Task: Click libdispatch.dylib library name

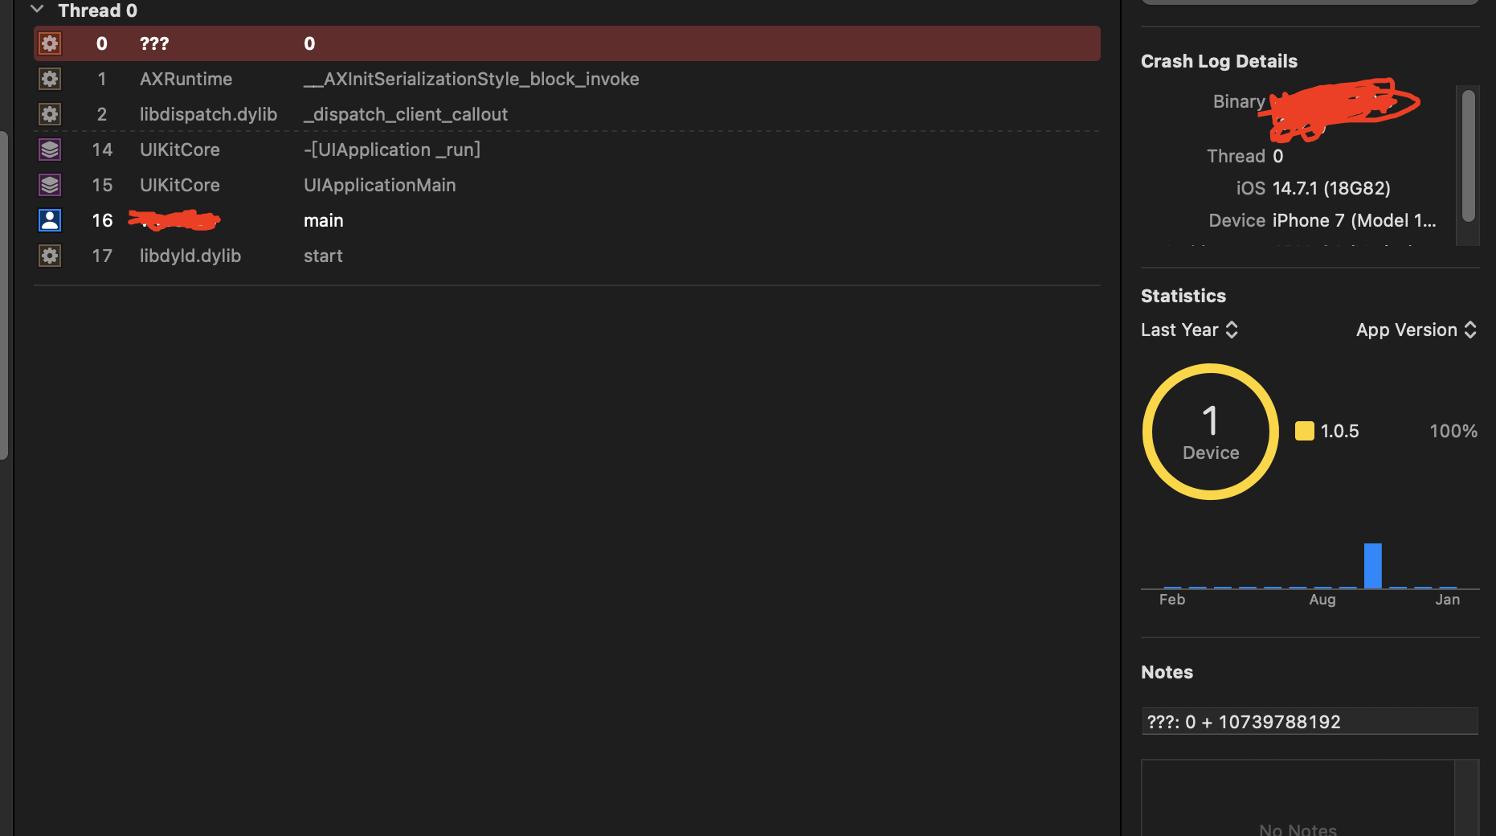Action: [x=209, y=114]
